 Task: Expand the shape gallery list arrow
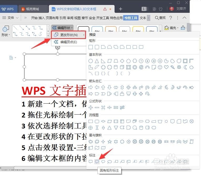click(48, 36)
